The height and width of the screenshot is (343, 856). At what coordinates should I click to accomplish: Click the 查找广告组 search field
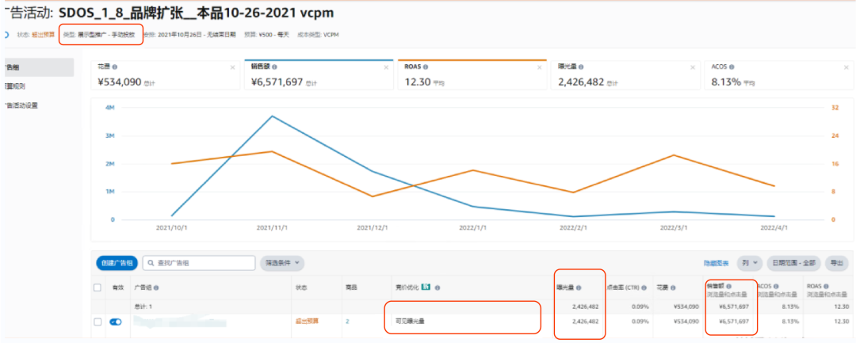pyautogui.click(x=199, y=263)
